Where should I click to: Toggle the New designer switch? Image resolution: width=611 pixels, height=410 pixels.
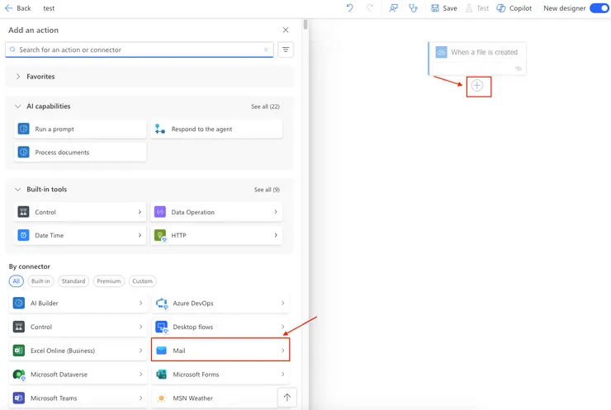tap(599, 8)
